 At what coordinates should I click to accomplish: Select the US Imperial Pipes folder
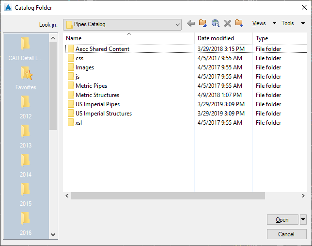point(97,104)
